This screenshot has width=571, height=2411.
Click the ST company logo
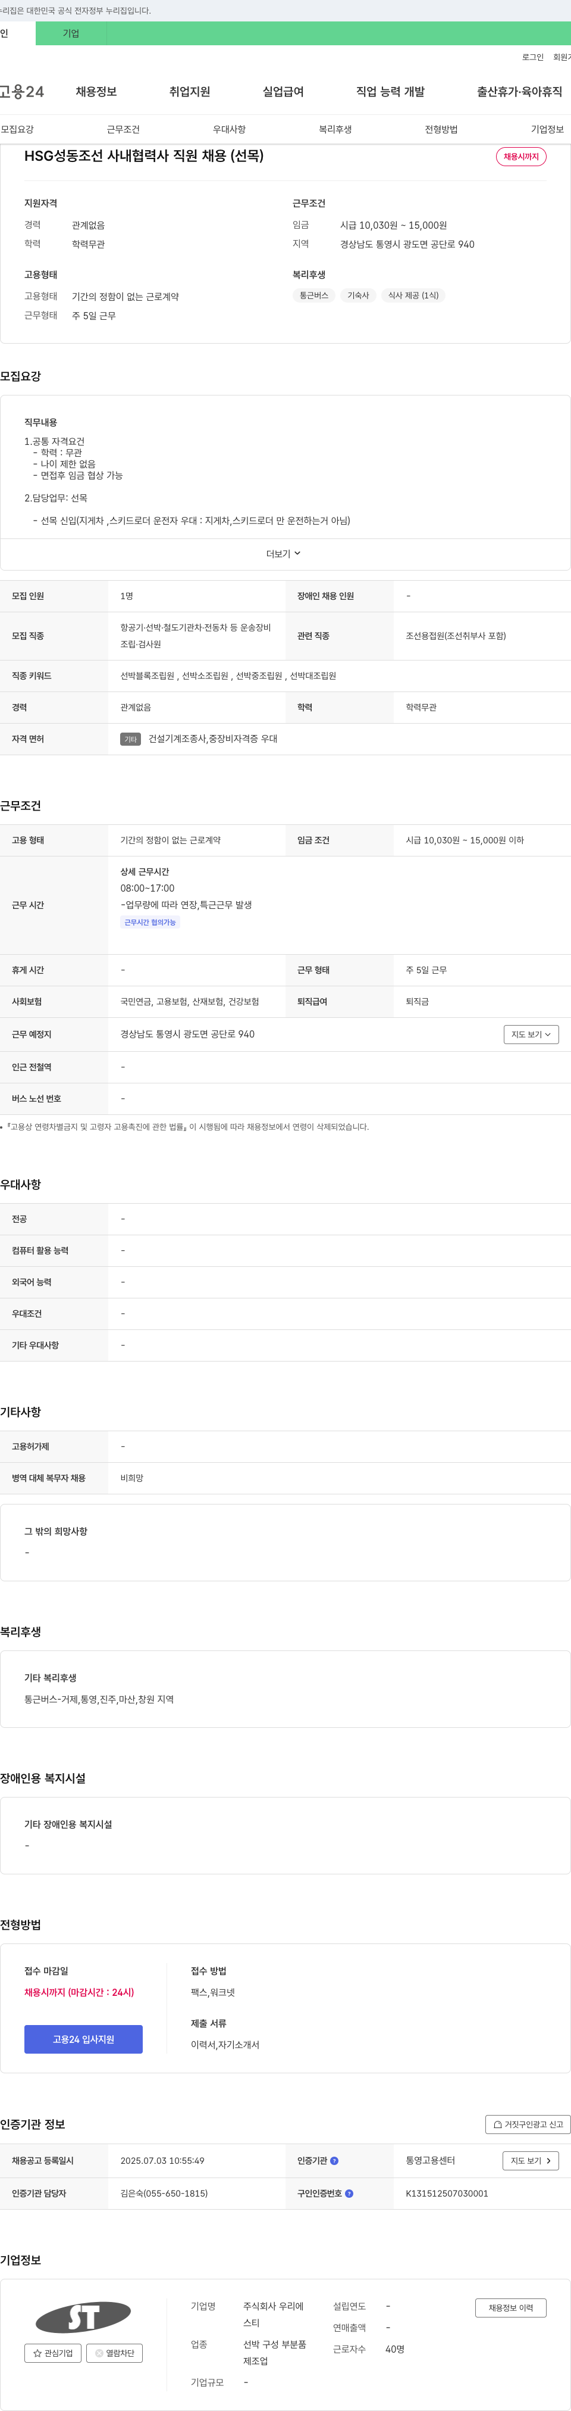83,2316
